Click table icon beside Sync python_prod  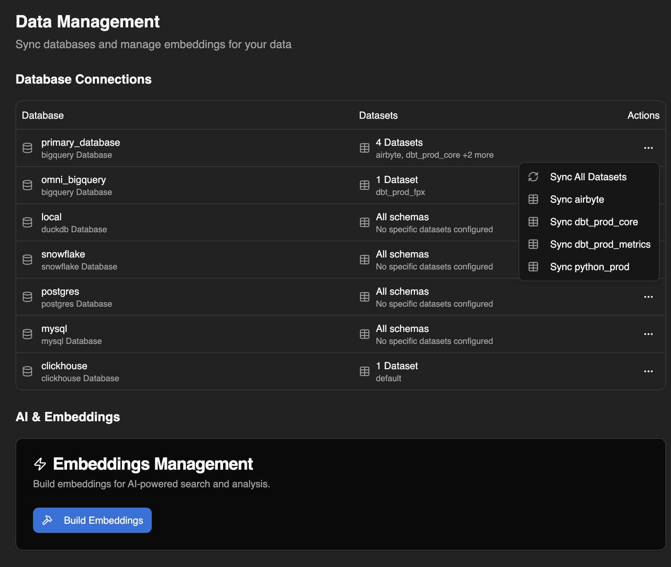[x=533, y=267]
